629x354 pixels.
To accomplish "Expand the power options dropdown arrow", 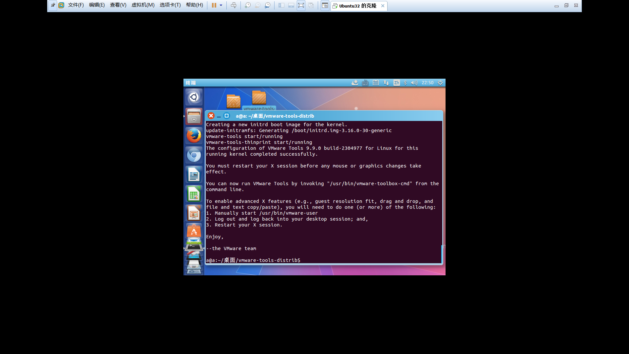I will click(x=221, y=5).
